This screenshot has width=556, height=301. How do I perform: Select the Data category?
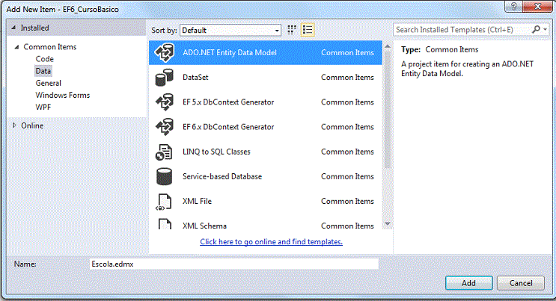tap(43, 71)
